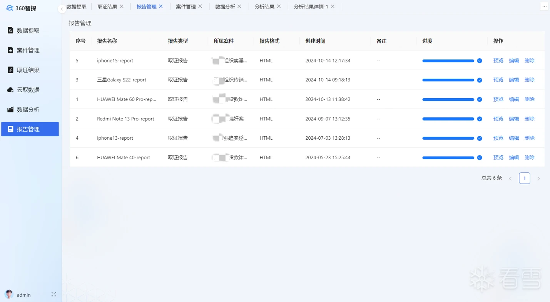The image size is (550, 302).
Task: Open the tab overflow ellipsis menu
Action: pos(544,6)
